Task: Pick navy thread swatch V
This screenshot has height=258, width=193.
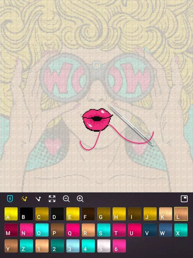Action: click(x=150, y=230)
